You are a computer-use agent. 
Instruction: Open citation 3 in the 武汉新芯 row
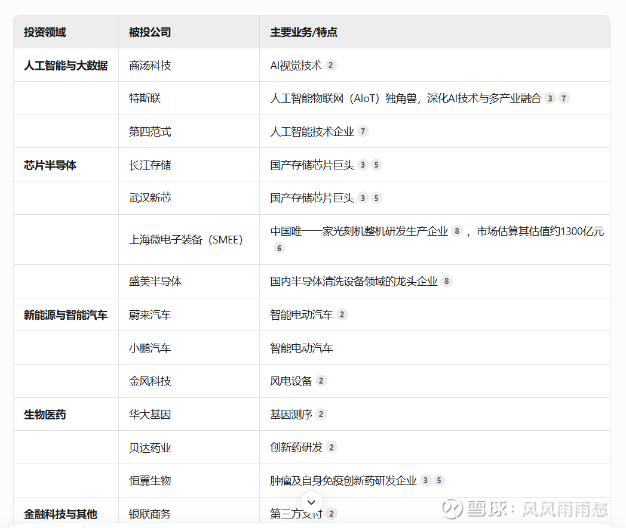pyautogui.click(x=363, y=198)
